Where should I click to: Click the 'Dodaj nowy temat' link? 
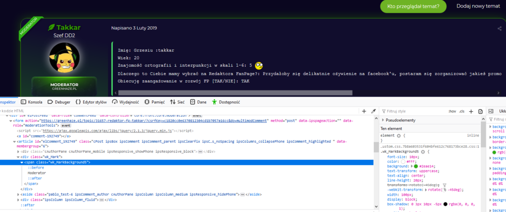[478, 6]
